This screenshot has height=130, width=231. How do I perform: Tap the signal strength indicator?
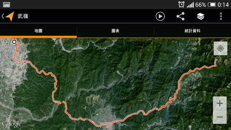190,5
